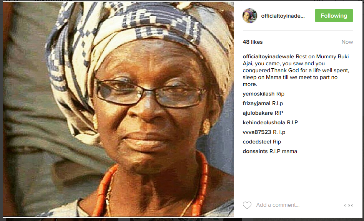This screenshot has width=364, height=221.
Task: Open officialtoyinadewale link in caption
Action: pos(268,56)
